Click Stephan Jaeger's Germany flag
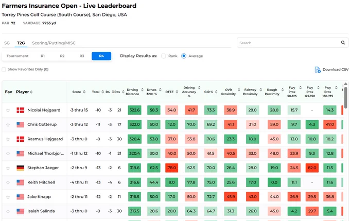 tap(20, 168)
